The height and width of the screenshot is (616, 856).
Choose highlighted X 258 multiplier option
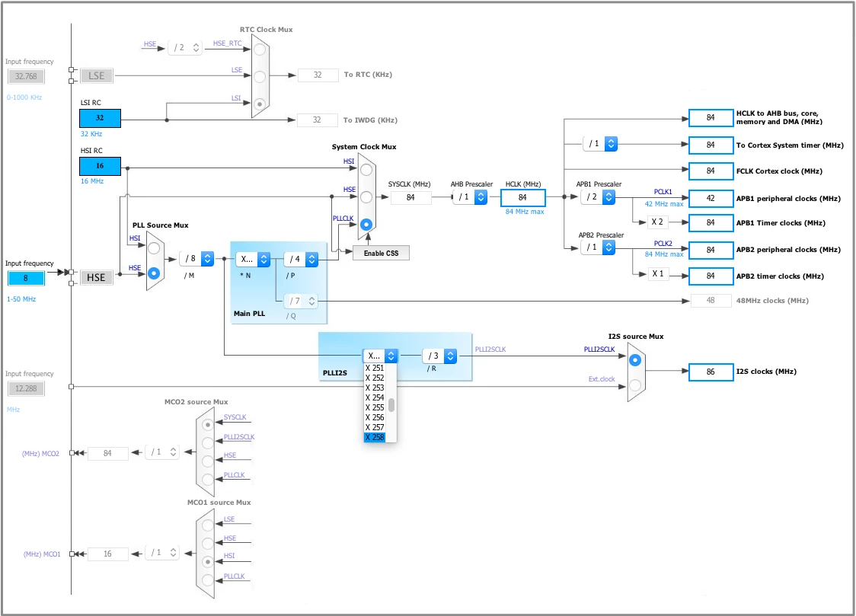(x=375, y=437)
